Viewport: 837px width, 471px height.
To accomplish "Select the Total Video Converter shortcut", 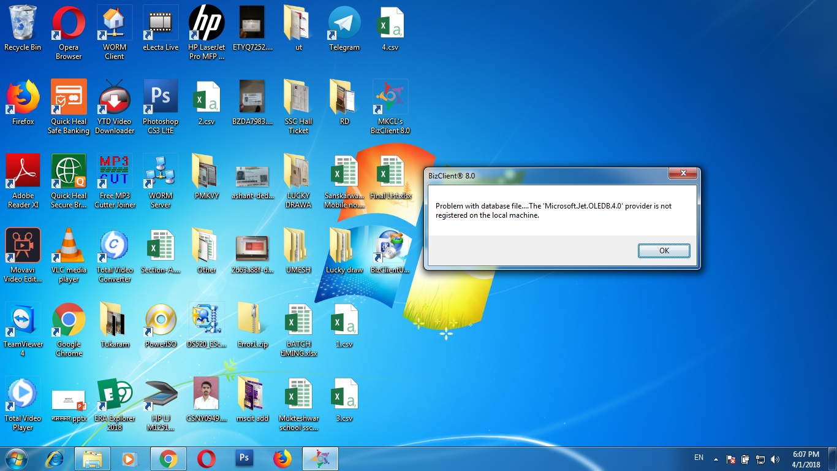I will click(115, 256).
